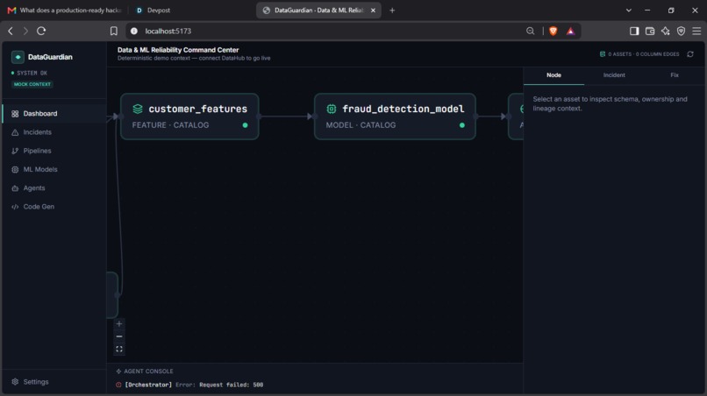Screen dimensions: 707x396
Task: Switch to the Incident tab
Action: [614, 75]
